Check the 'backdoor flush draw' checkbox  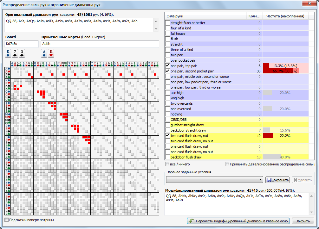click(x=167, y=157)
